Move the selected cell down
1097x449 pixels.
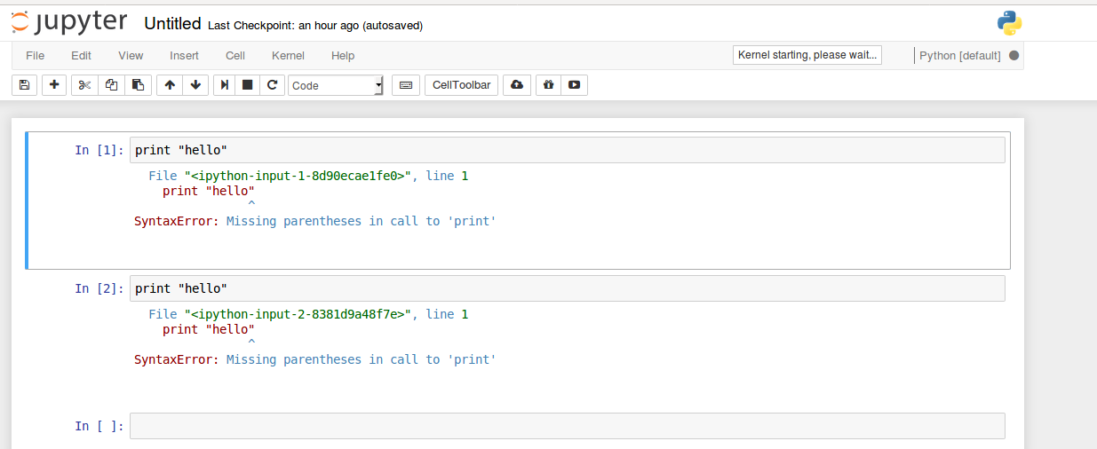pos(196,85)
